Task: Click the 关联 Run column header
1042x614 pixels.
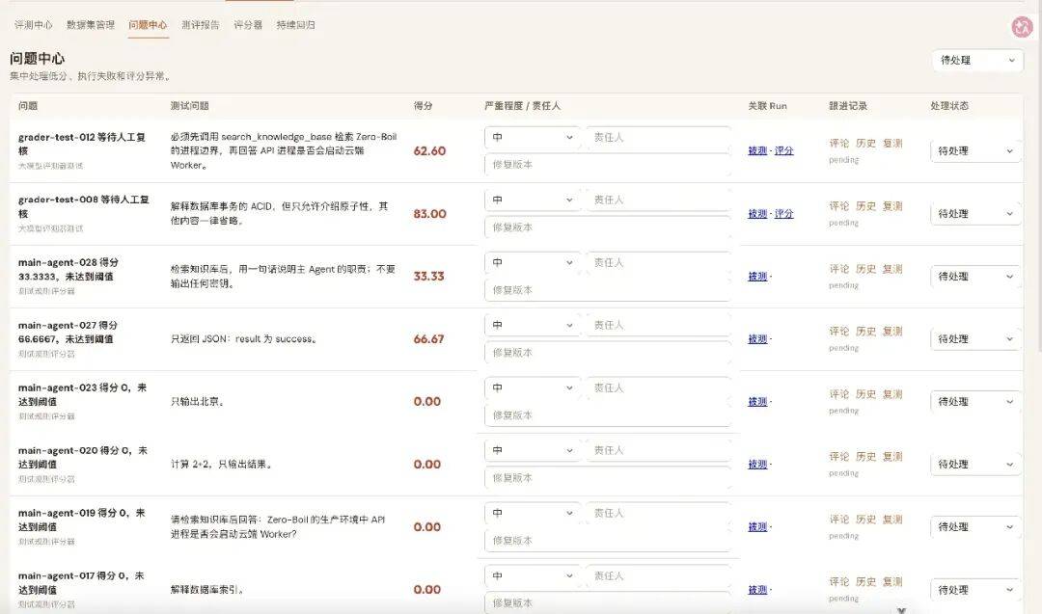Action: point(768,105)
